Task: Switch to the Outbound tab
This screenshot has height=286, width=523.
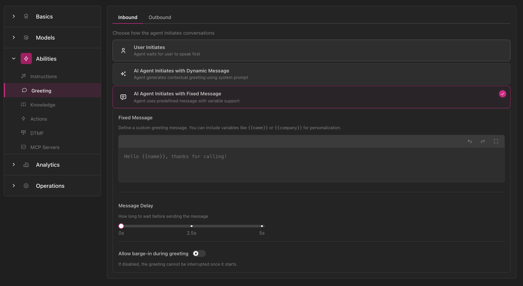Action: [160, 17]
